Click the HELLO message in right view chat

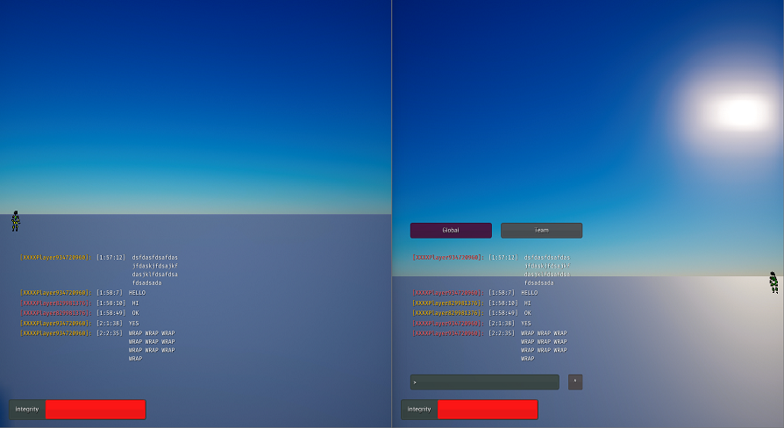(529, 293)
